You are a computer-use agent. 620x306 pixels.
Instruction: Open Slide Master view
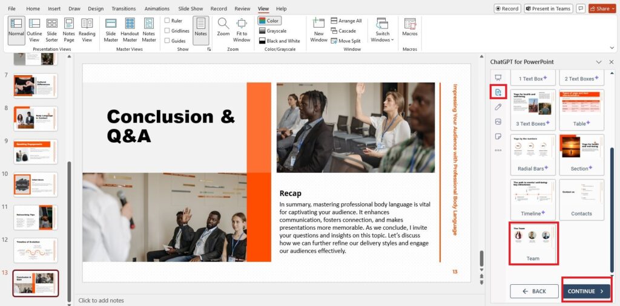pyautogui.click(x=111, y=30)
